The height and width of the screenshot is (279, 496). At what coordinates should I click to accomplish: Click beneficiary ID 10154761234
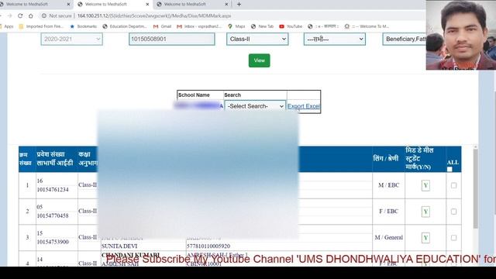pyautogui.click(x=53, y=189)
